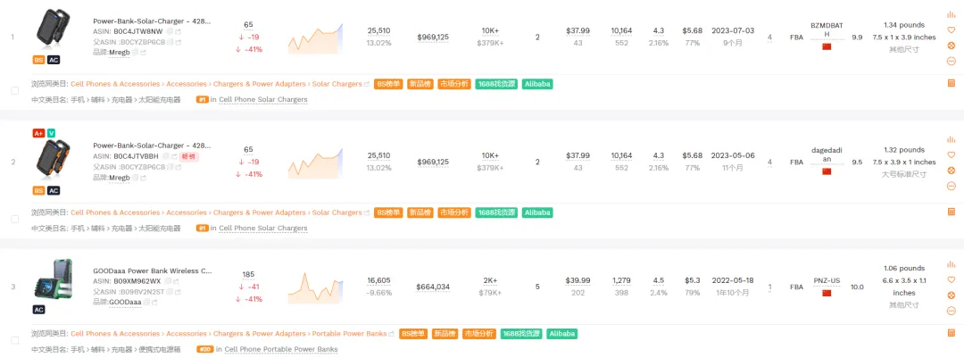This screenshot has height=358, width=964.
Task: Click the copy icon next to brand GOODaaa
Action: 147,303
